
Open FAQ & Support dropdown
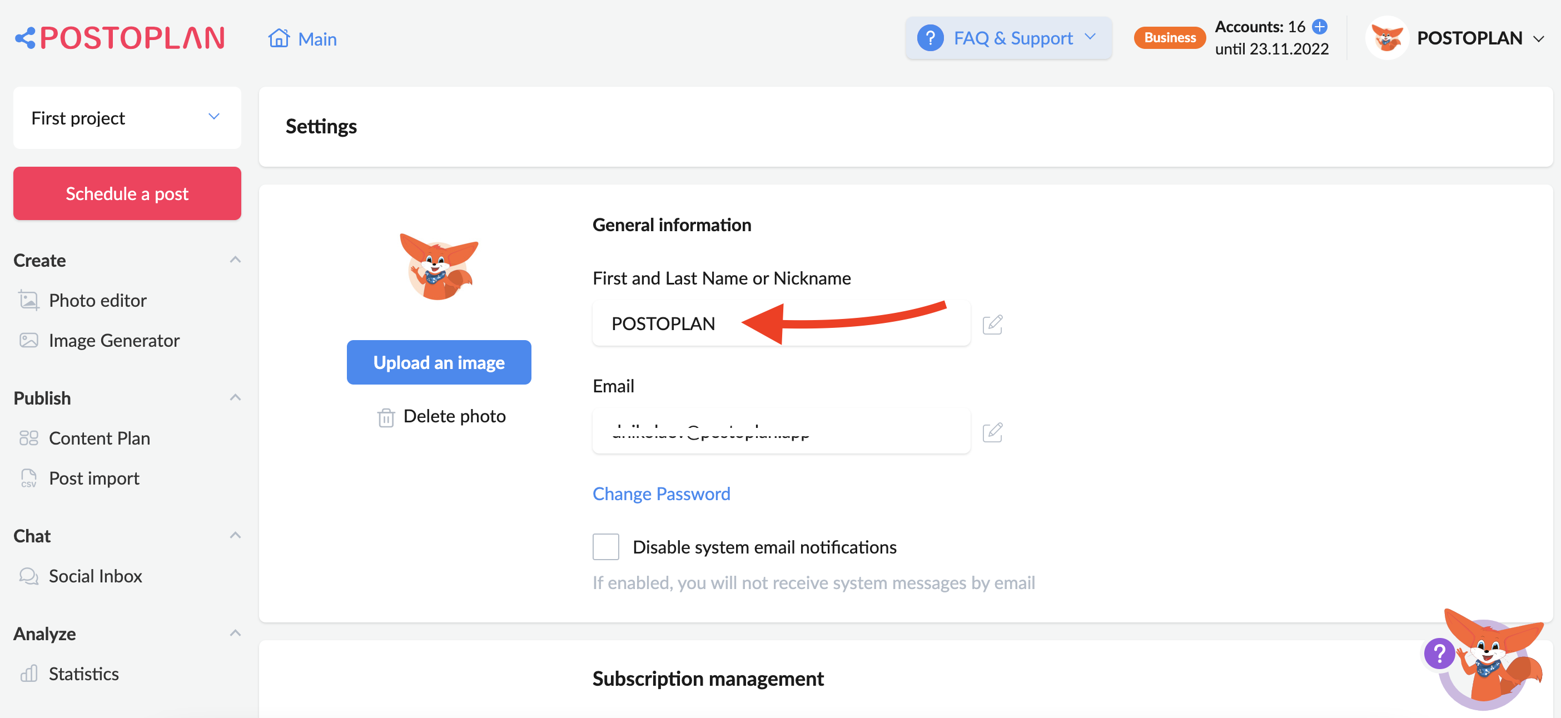coord(1008,38)
